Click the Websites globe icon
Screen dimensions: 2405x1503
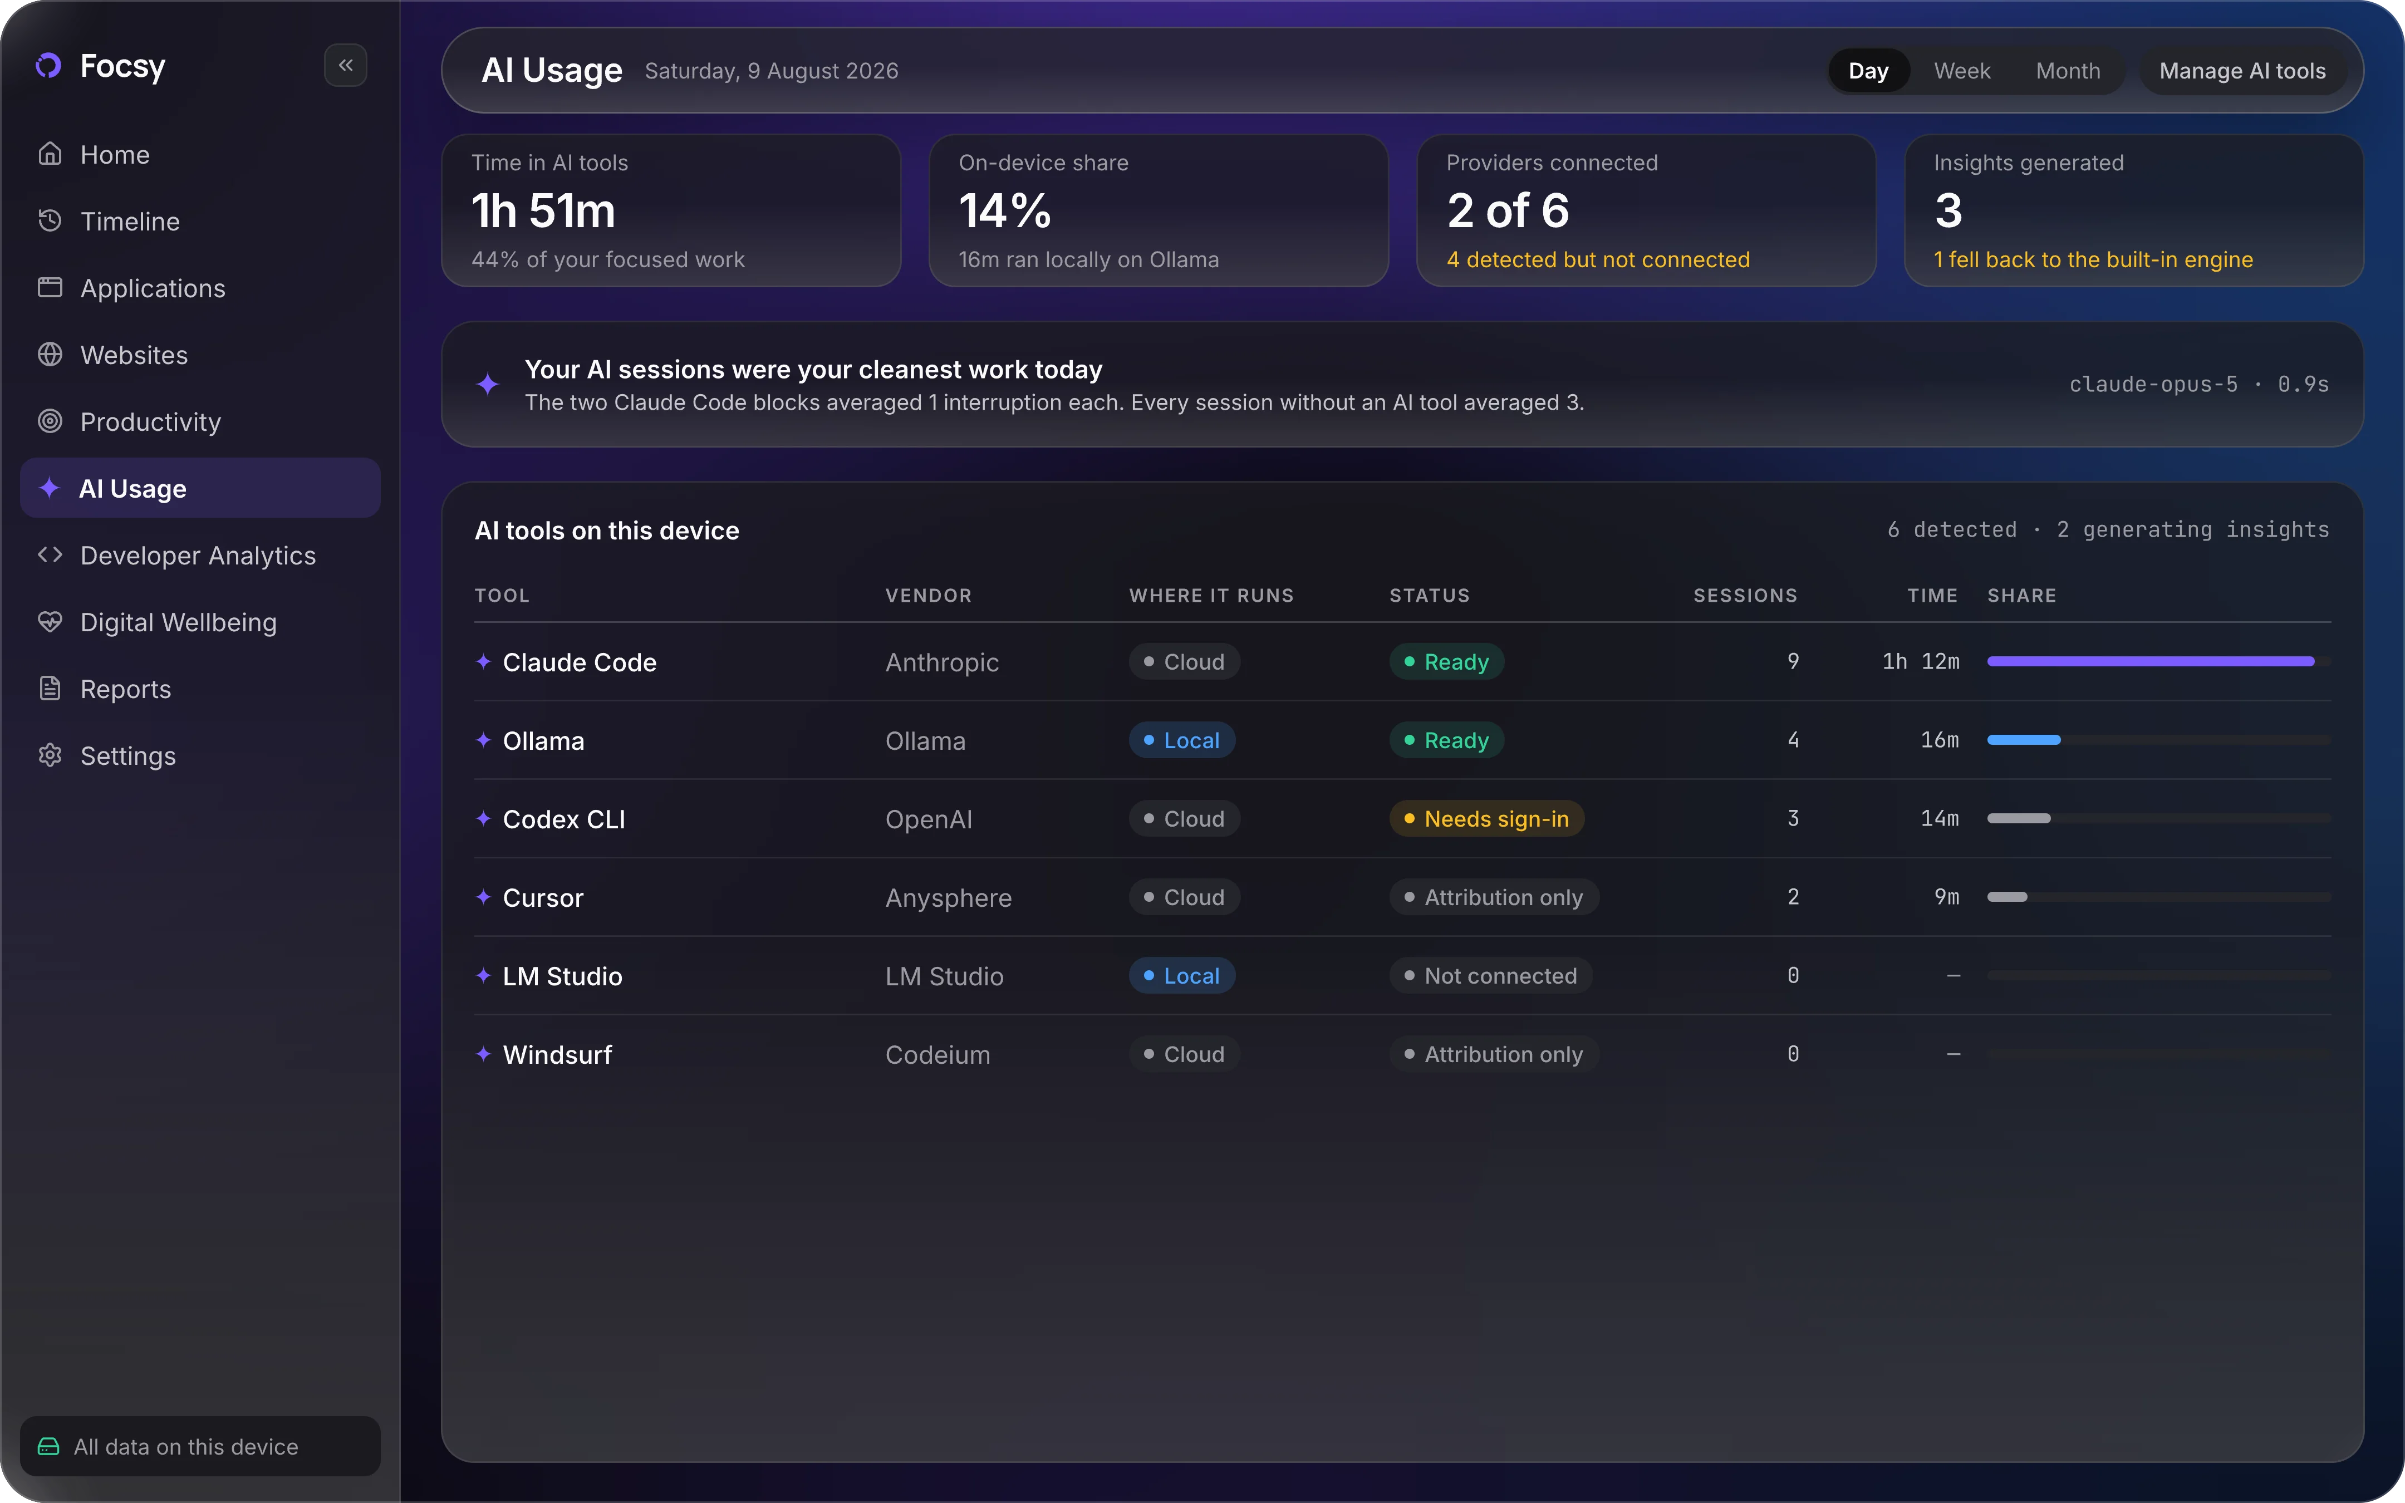click(50, 354)
